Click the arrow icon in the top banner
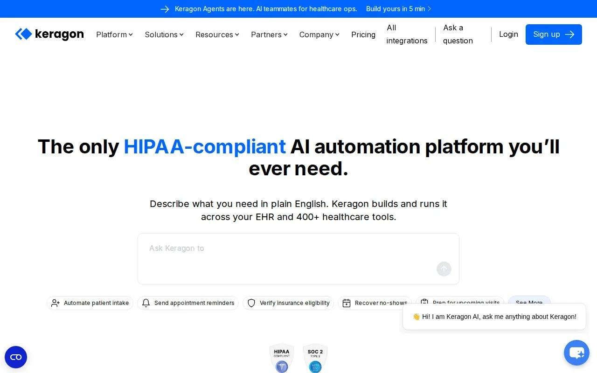 point(165,9)
